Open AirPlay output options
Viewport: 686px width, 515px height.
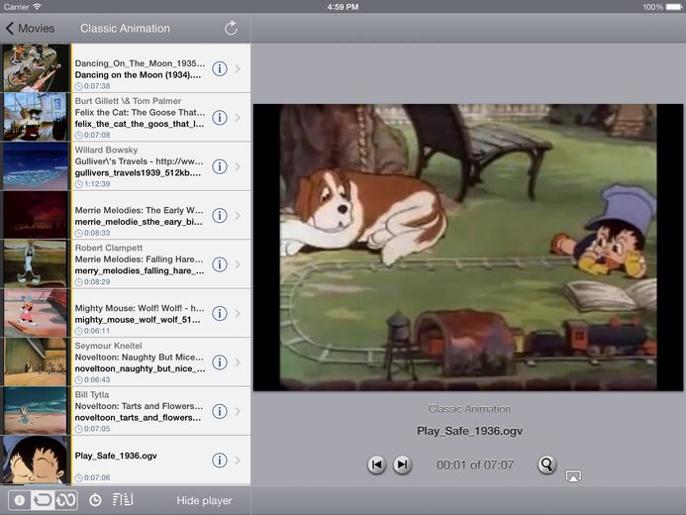[x=573, y=475]
